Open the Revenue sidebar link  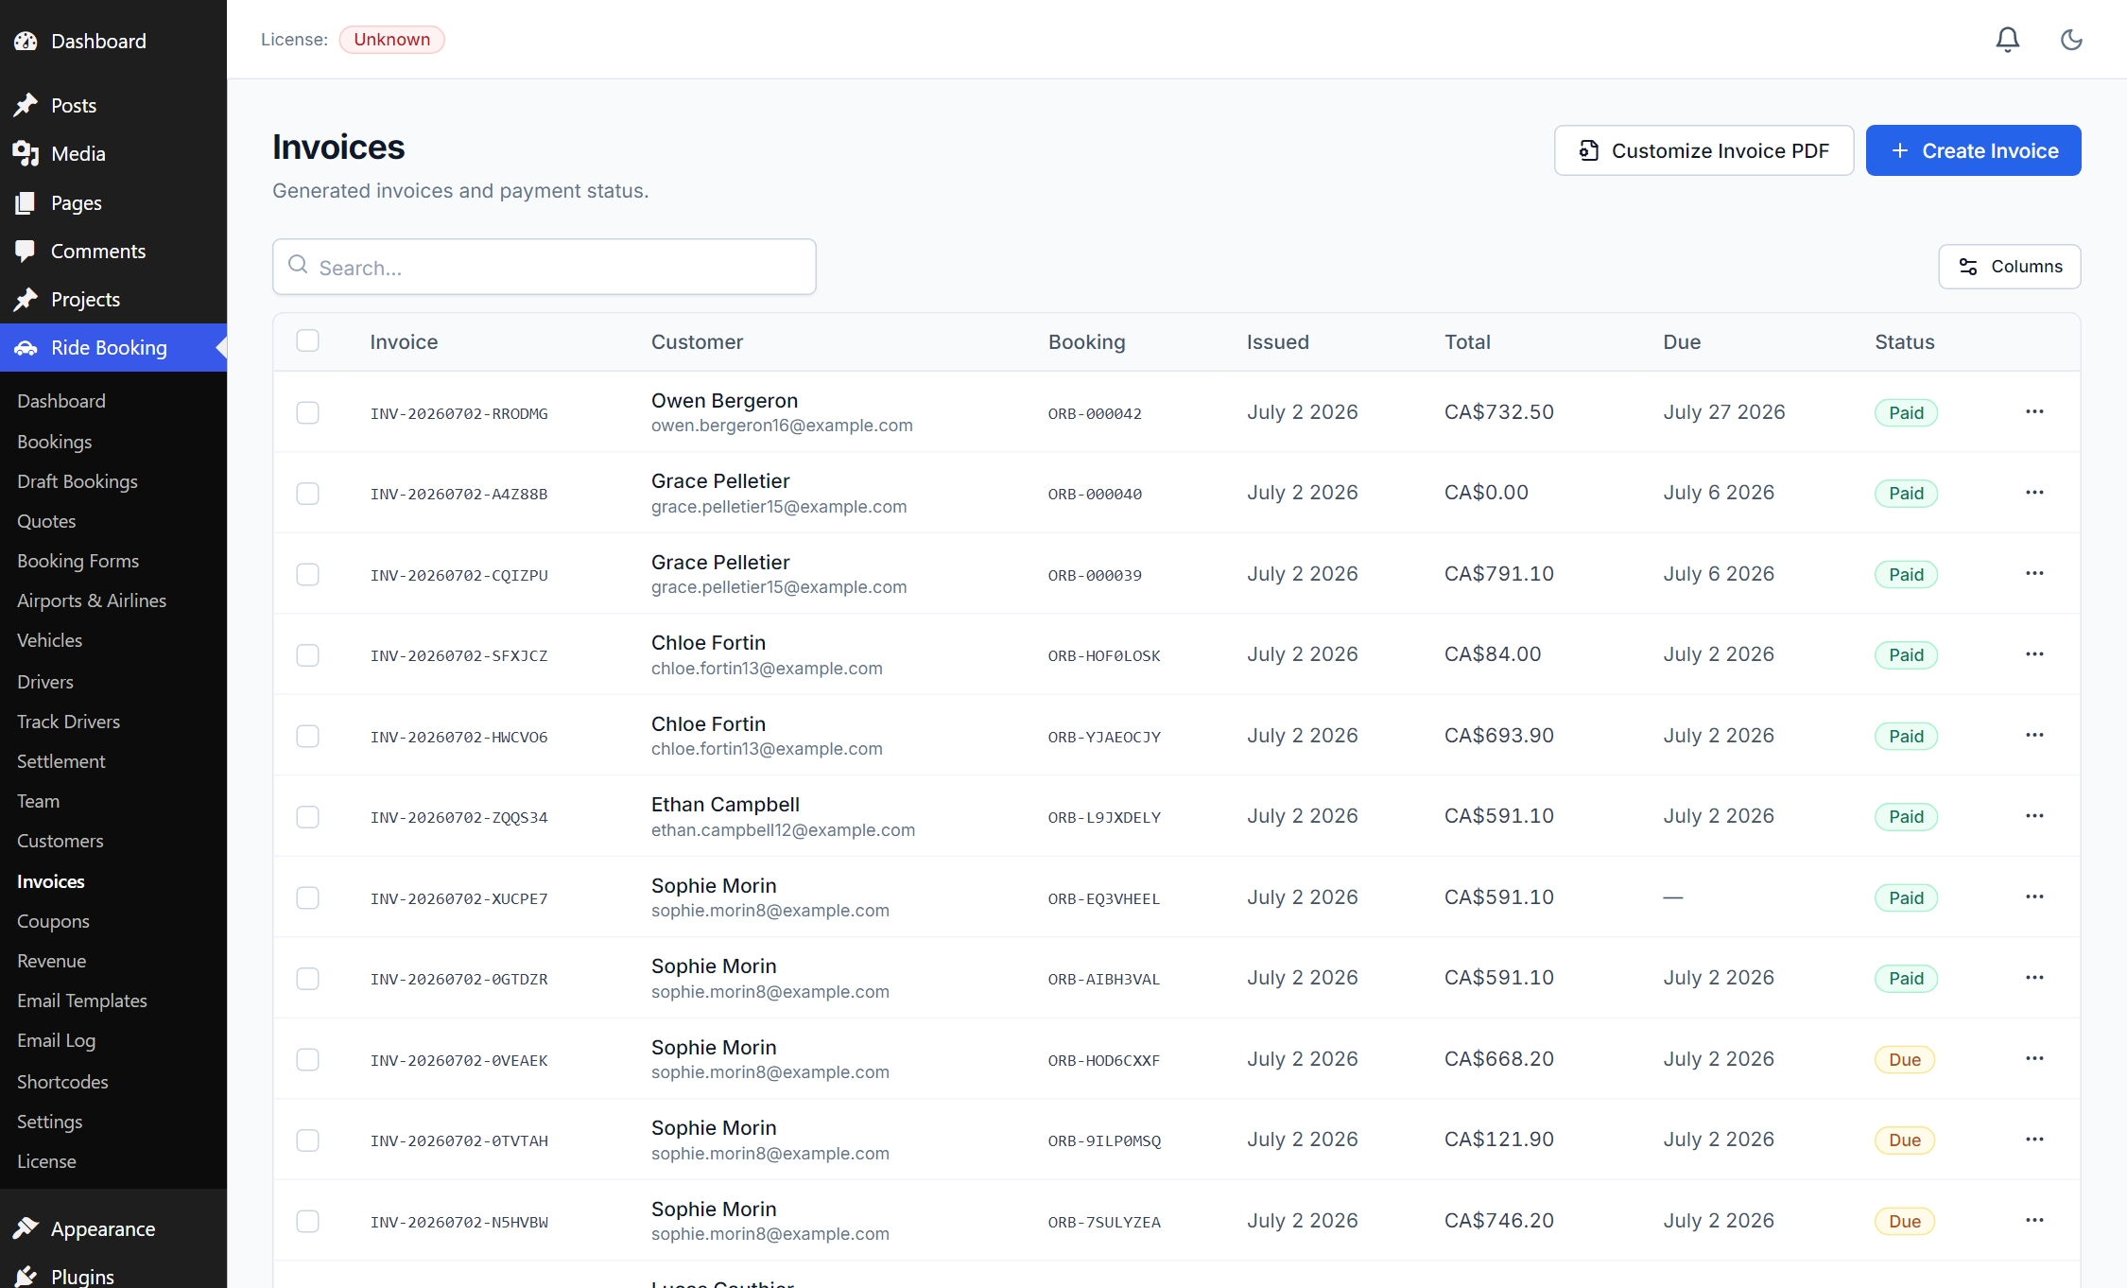pyautogui.click(x=51, y=961)
